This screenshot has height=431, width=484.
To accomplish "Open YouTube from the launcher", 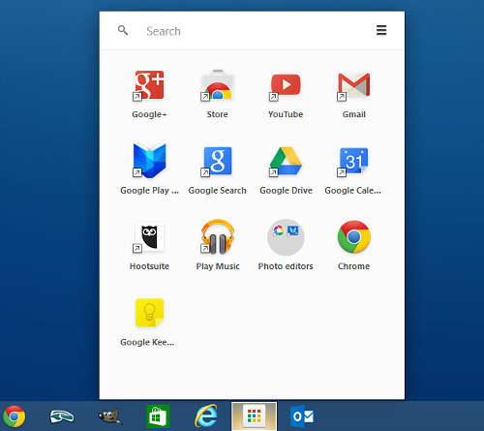I will click(x=286, y=85).
